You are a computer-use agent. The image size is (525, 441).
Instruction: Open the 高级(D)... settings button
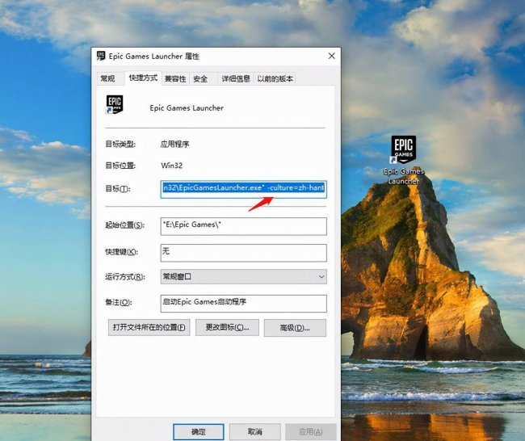coord(295,328)
